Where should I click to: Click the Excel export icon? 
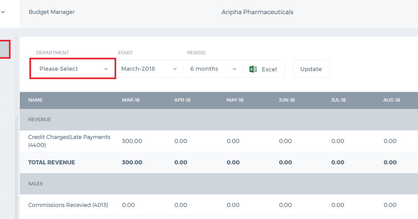tap(253, 69)
